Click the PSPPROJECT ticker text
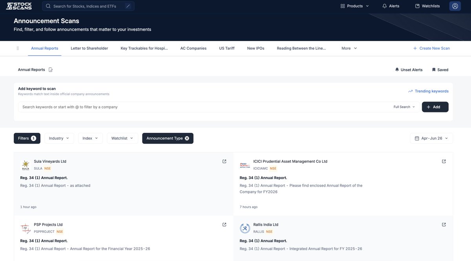 tap(44, 232)
